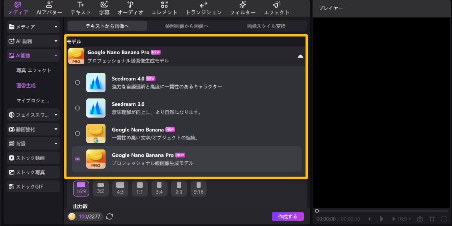The image size is (452, 226).
Task: Switch to テキストから画像へ tab
Action: [x=107, y=26]
